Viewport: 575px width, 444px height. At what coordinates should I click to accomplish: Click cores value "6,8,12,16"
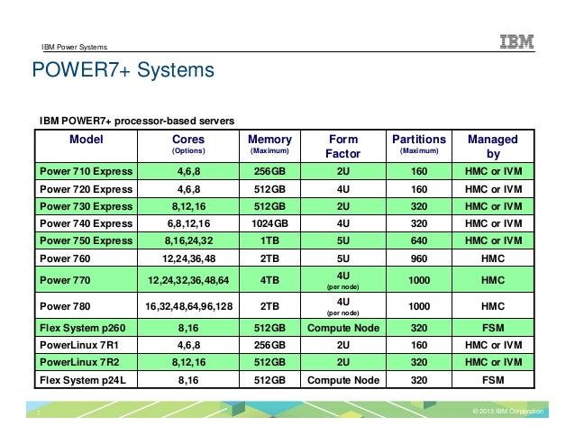188,223
